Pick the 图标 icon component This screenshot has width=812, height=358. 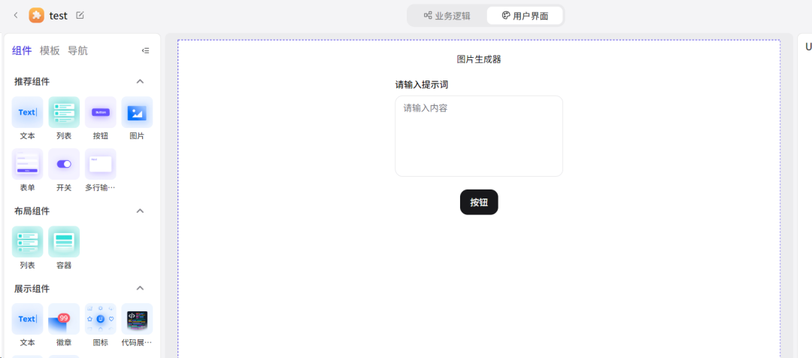pos(101,319)
